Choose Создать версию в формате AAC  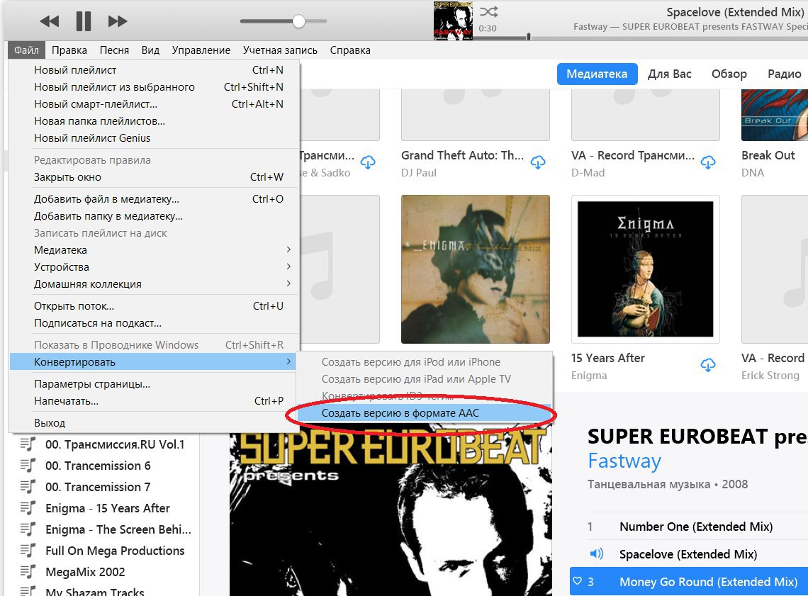424,412
